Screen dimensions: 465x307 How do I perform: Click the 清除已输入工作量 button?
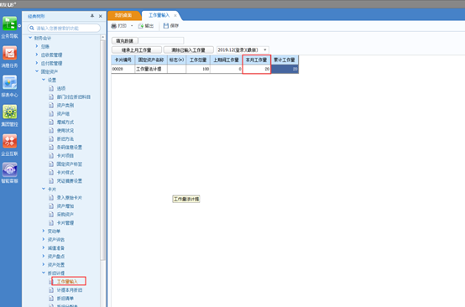pos(188,50)
